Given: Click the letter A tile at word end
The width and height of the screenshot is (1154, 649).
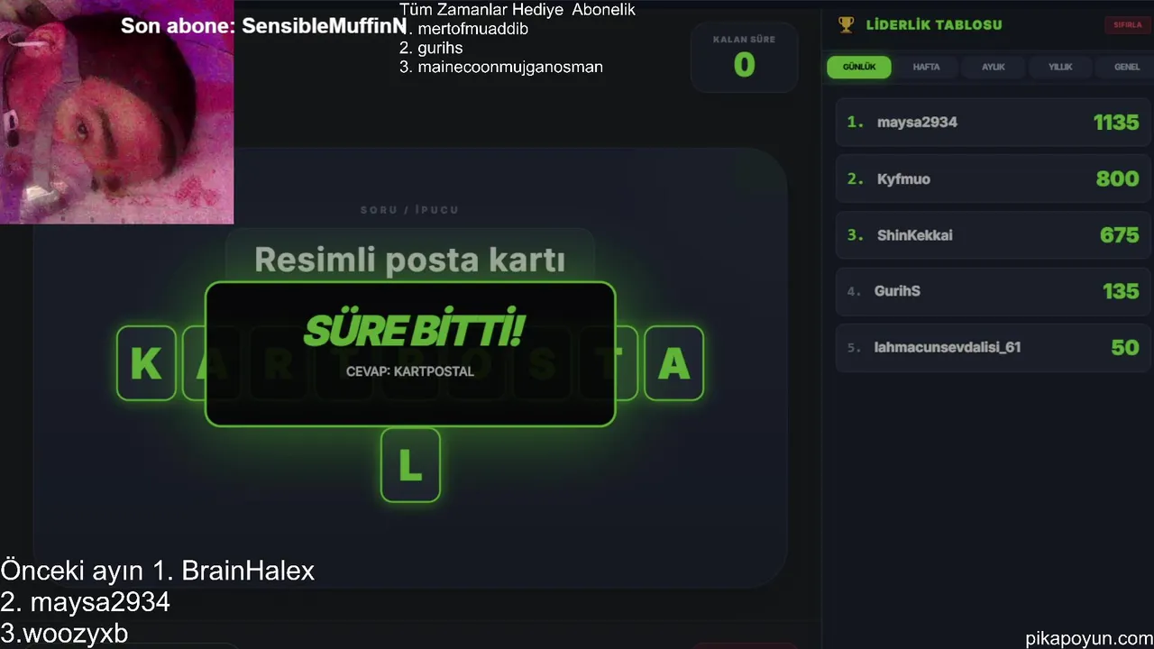Looking at the screenshot, I should pyautogui.click(x=673, y=363).
